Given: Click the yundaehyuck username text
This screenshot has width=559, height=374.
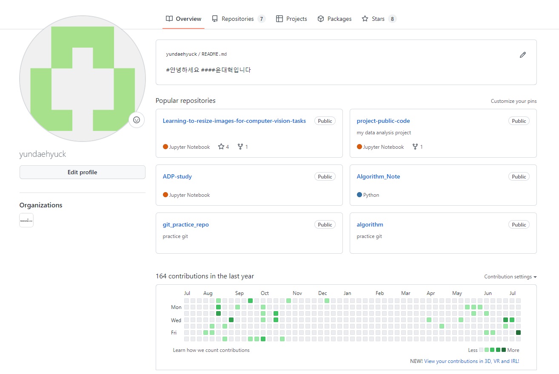Looking at the screenshot, I should 43,154.
